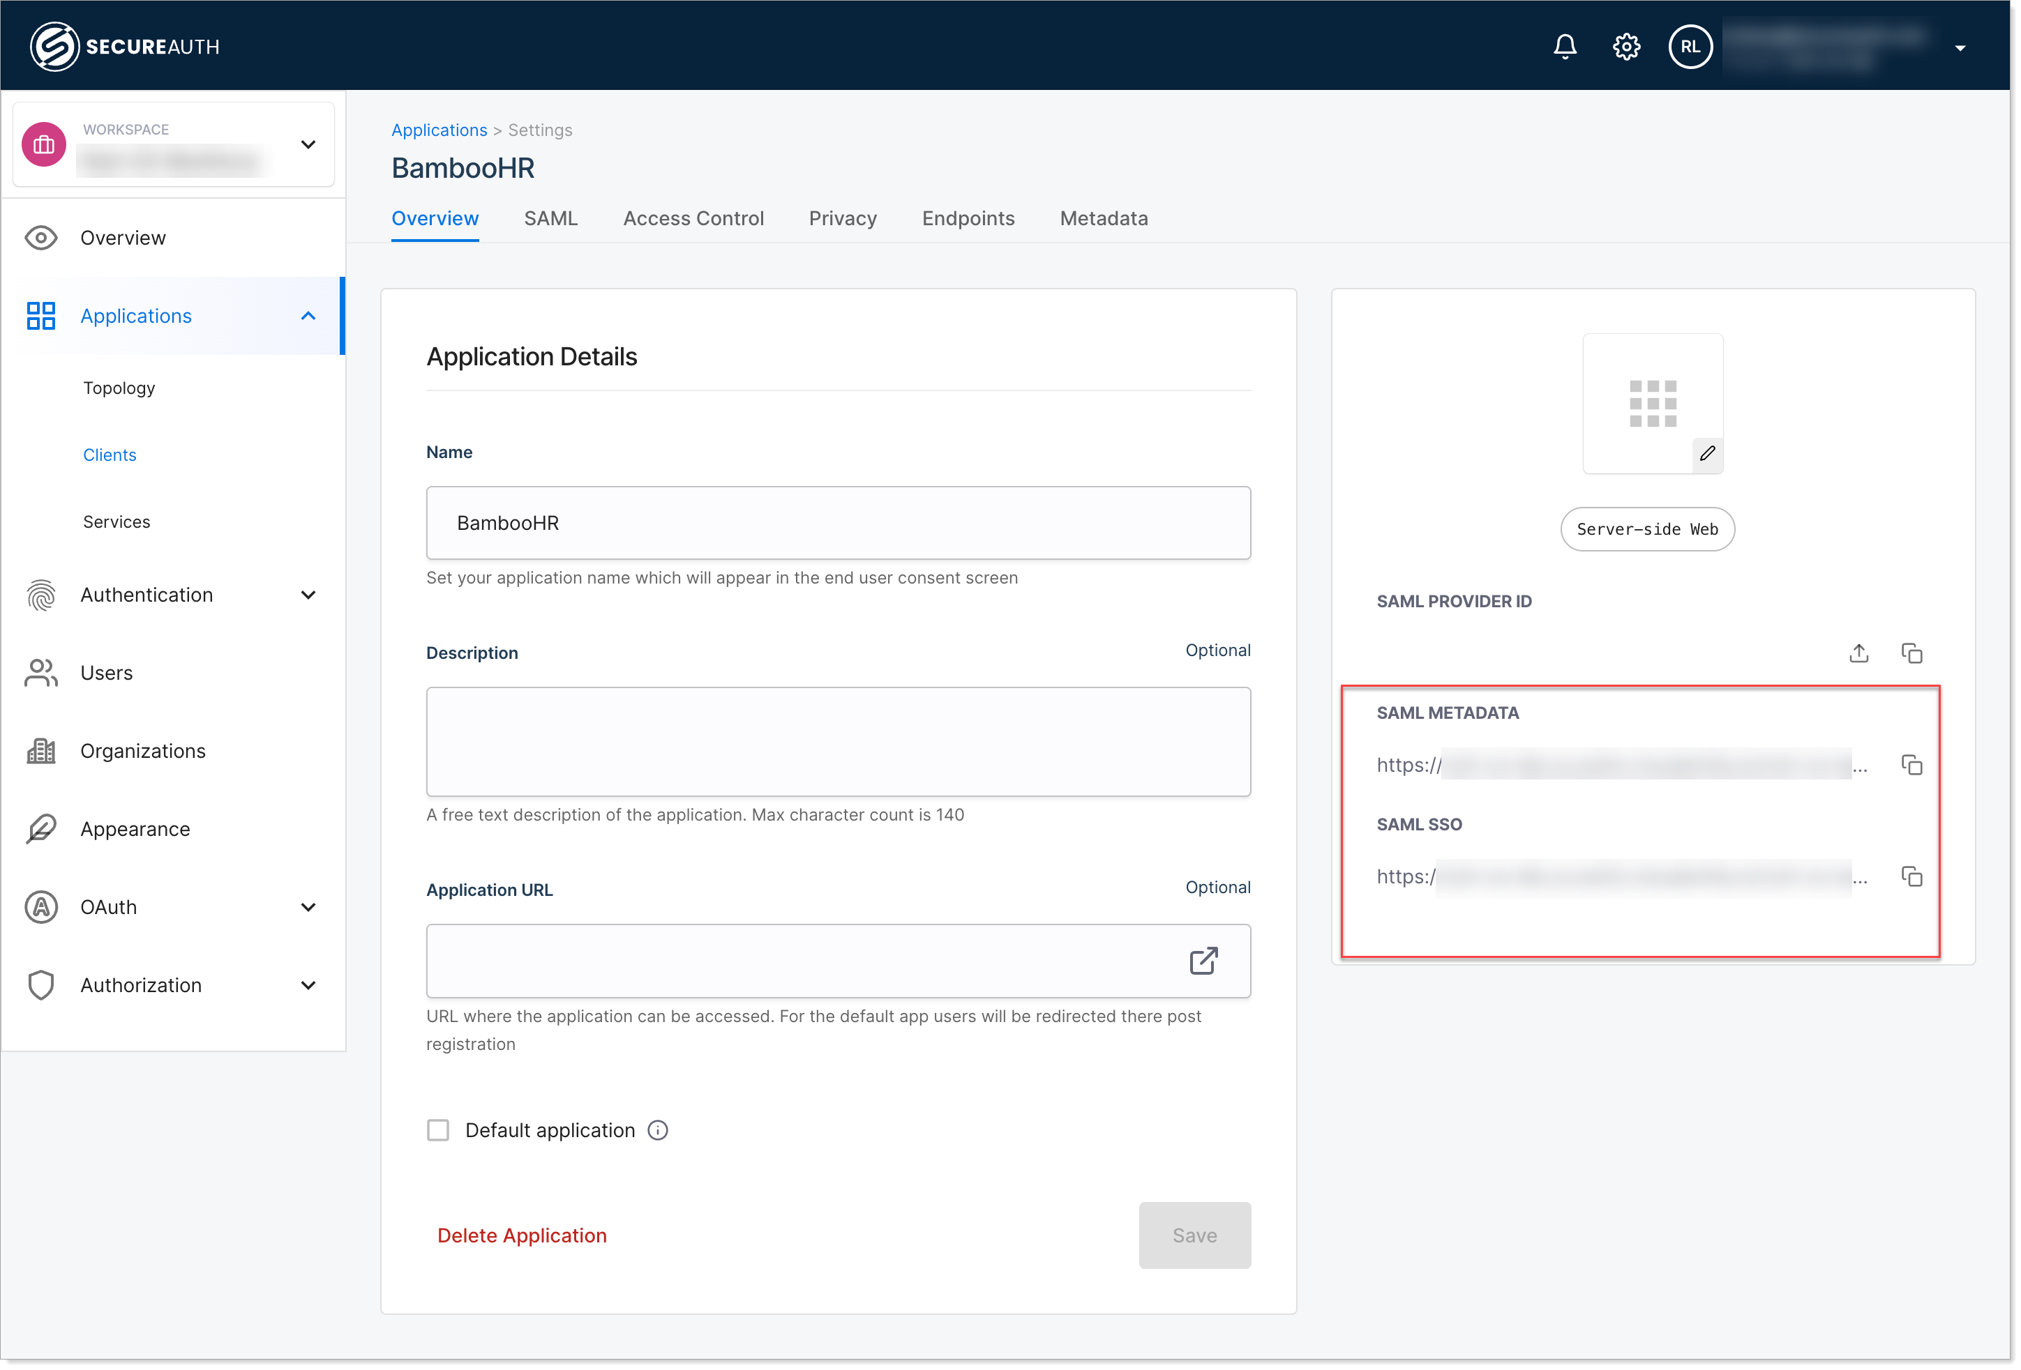Switch to the SAML tab
Image resolution: width=2021 pixels, height=1370 pixels.
point(550,218)
